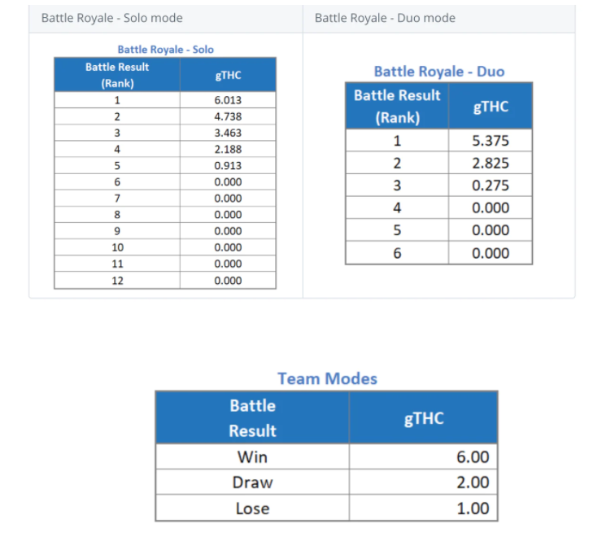Image resolution: width=615 pixels, height=537 pixels.
Task: Click the 2.825 value in Duo table
Action: click(x=491, y=163)
